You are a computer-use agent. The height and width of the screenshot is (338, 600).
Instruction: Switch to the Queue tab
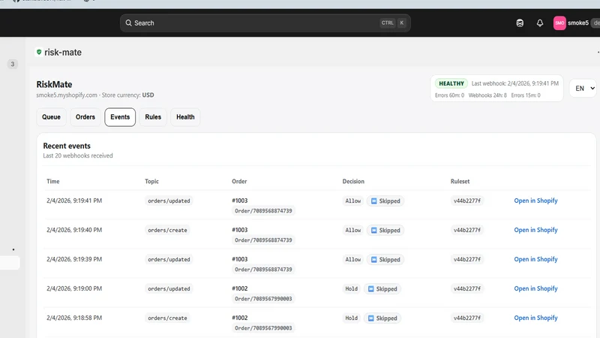51,117
